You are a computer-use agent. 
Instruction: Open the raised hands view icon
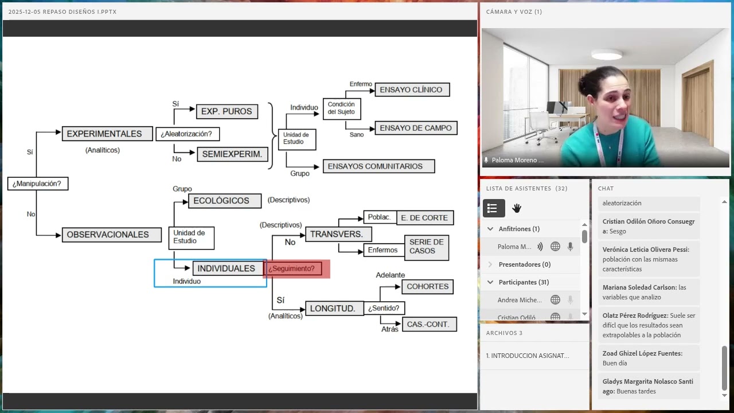coord(517,208)
